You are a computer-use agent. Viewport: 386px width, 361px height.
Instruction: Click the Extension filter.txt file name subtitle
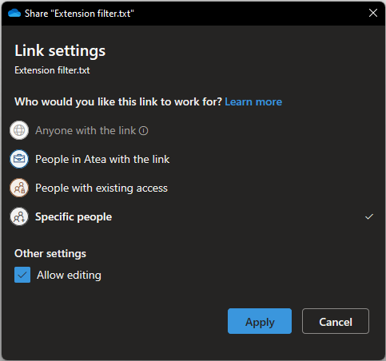click(x=52, y=70)
